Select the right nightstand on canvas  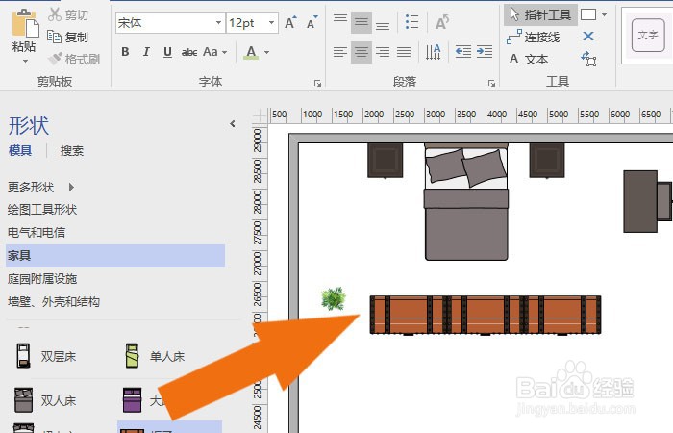(x=547, y=161)
